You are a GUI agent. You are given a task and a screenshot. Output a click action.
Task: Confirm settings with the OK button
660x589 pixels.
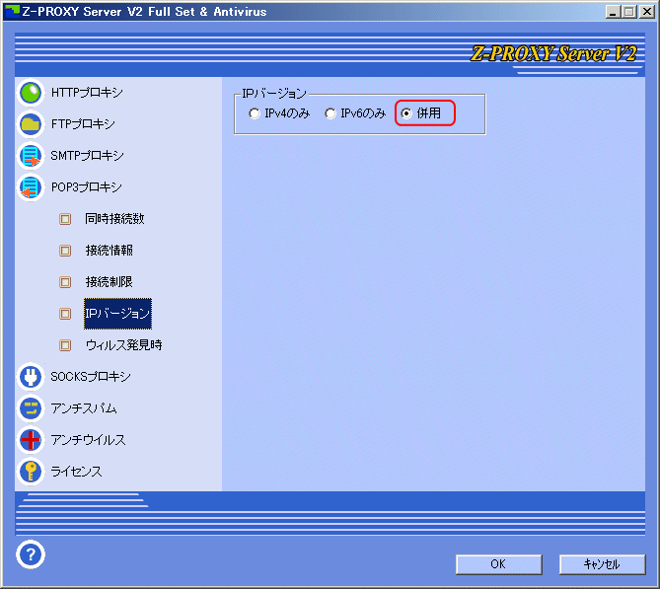(x=499, y=564)
